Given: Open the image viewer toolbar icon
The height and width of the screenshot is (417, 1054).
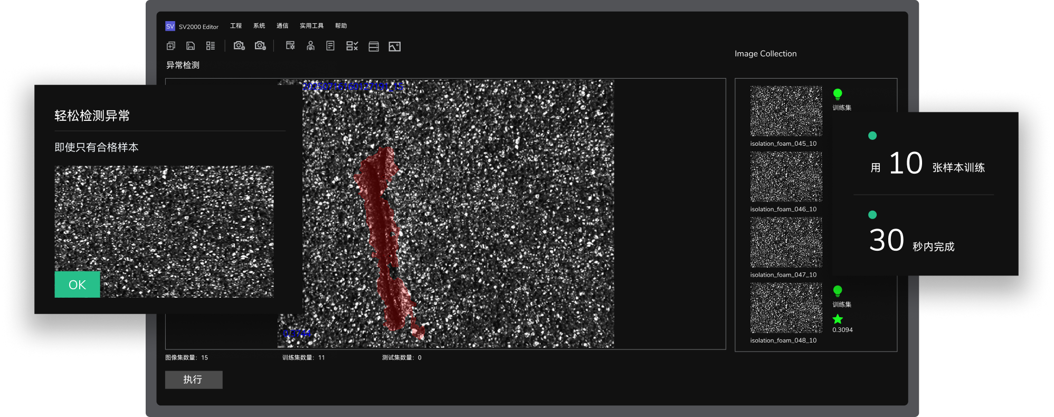Looking at the screenshot, I should tap(394, 46).
